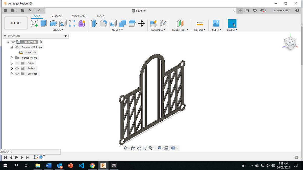Collapse the Unsaved root node

click(8, 42)
